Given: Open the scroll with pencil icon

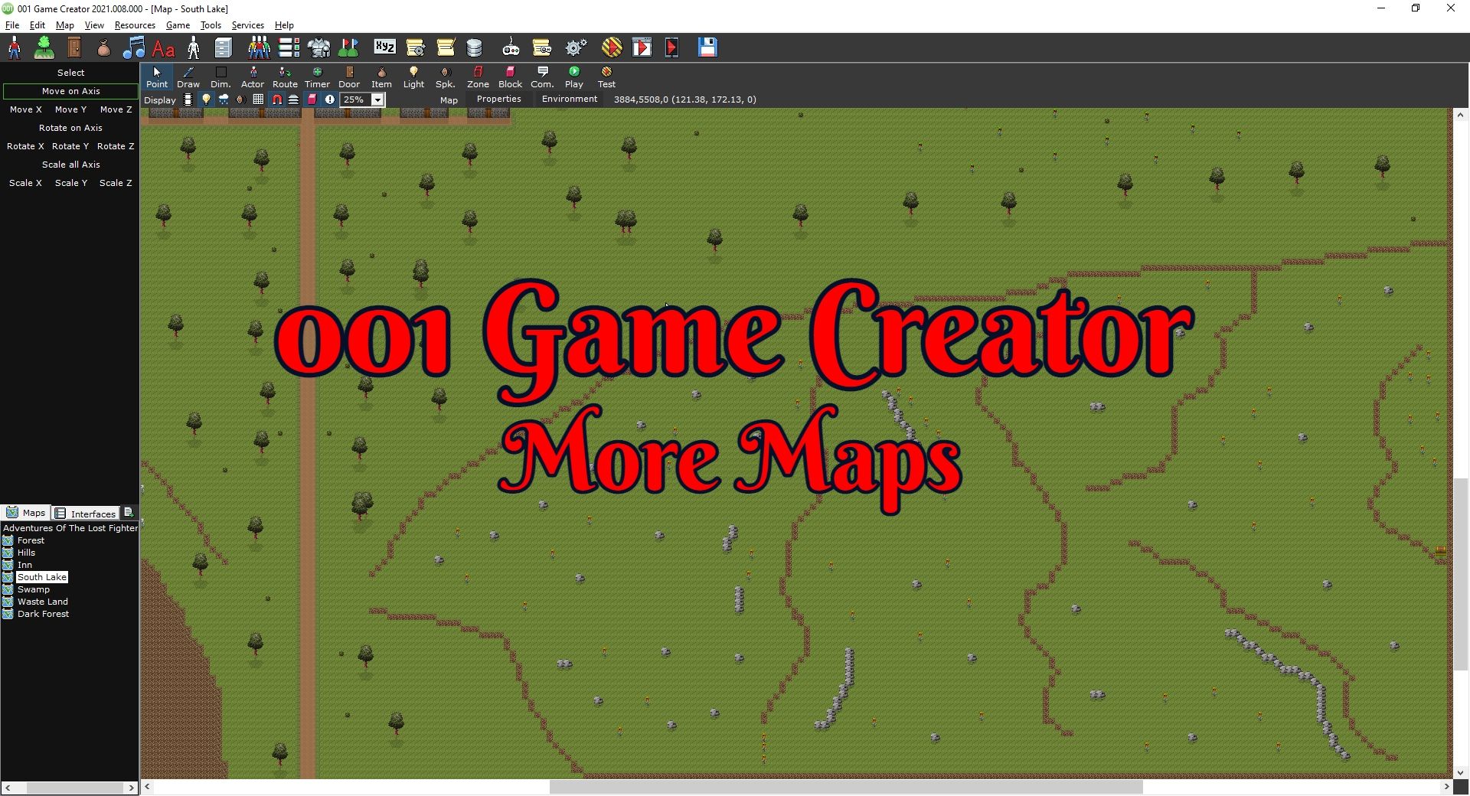Looking at the screenshot, I should (x=446, y=47).
